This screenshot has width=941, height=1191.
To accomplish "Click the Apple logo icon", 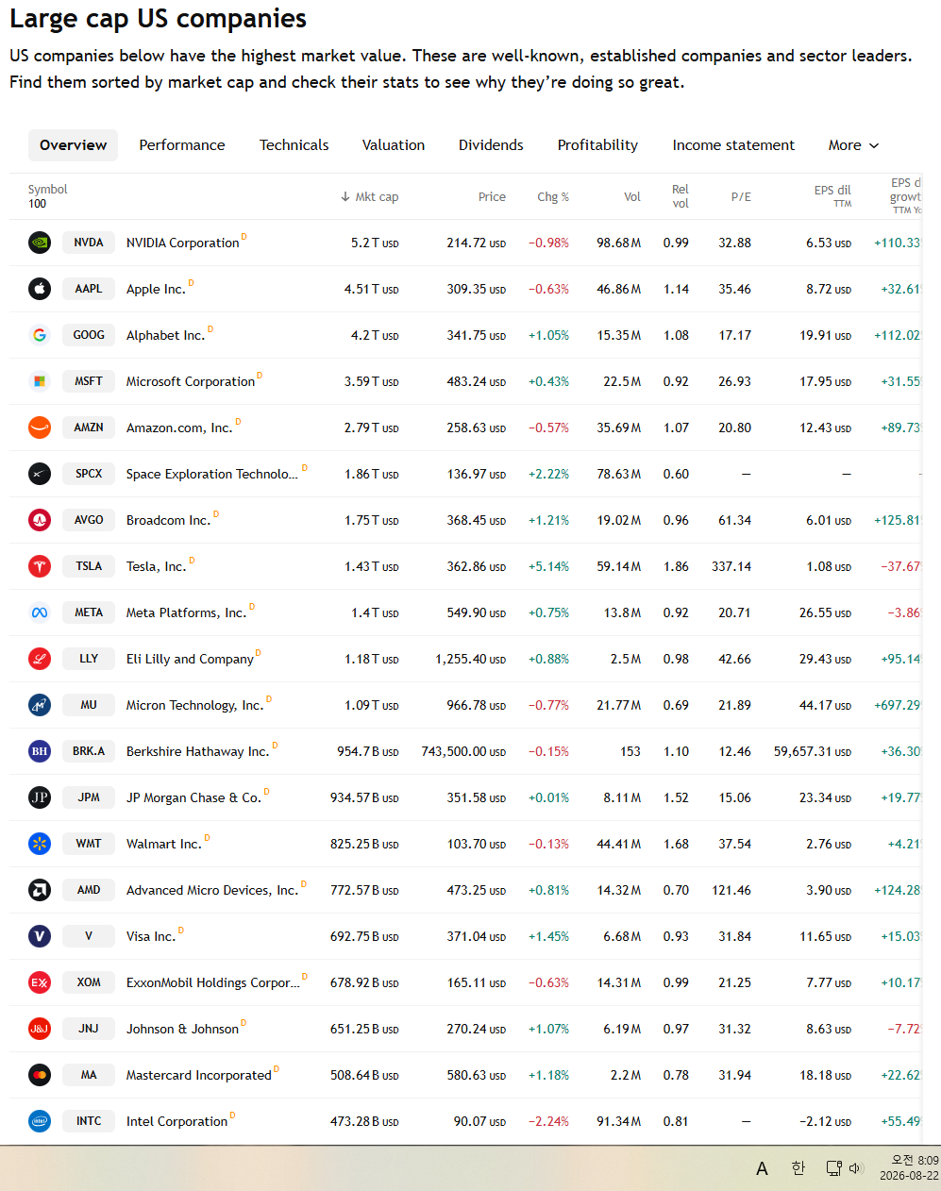I will pos(40,289).
